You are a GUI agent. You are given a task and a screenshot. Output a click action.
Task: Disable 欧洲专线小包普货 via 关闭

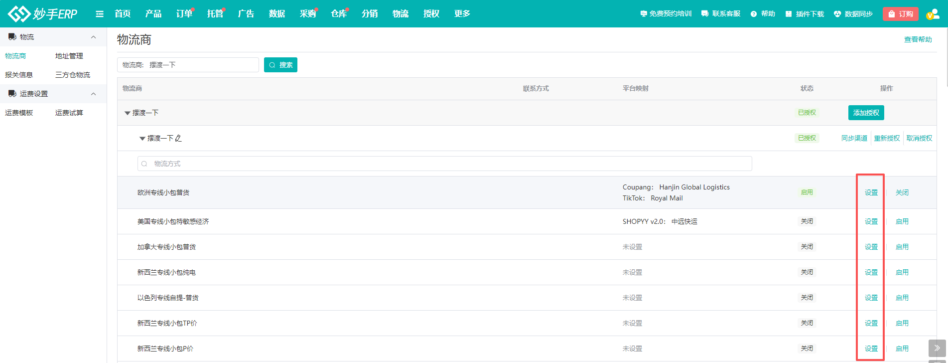coord(902,192)
